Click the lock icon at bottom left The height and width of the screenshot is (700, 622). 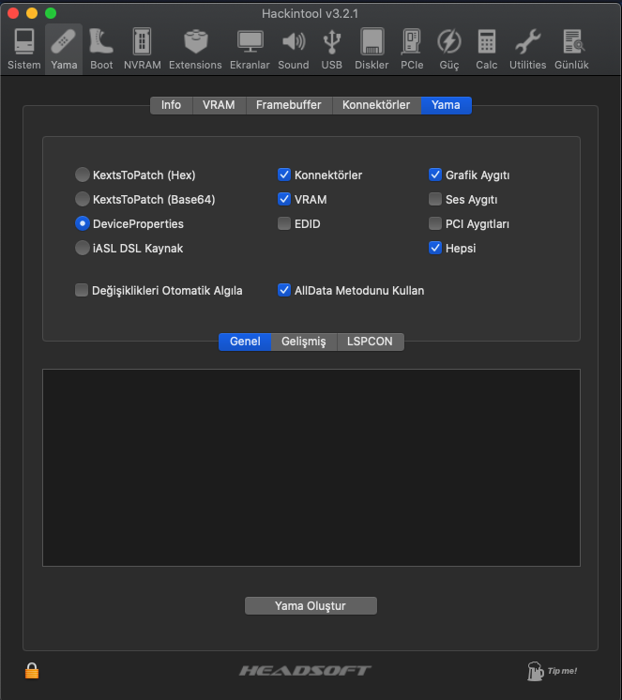[x=32, y=671]
